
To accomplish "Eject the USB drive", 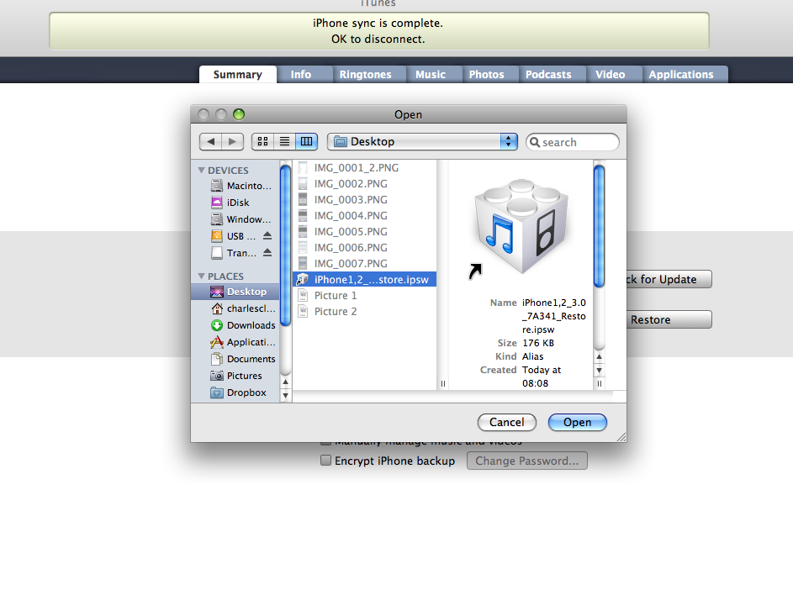I will [x=267, y=235].
